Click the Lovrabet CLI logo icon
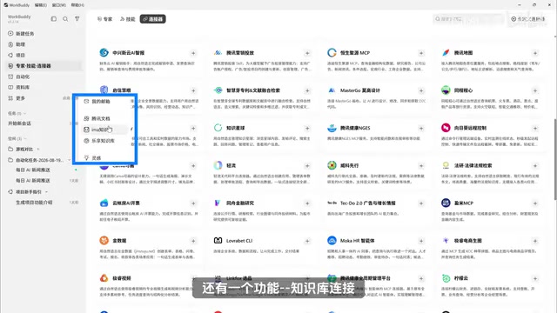This screenshot has height=313, width=557. pos(218,241)
